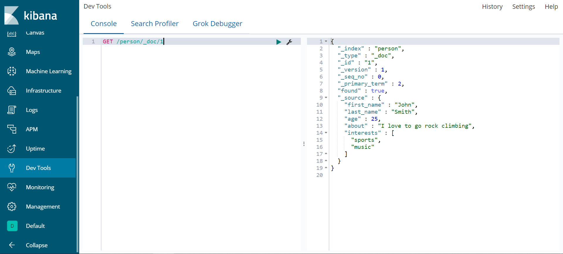563x254 pixels.
Task: Open Management label in sidebar
Action: (43, 207)
